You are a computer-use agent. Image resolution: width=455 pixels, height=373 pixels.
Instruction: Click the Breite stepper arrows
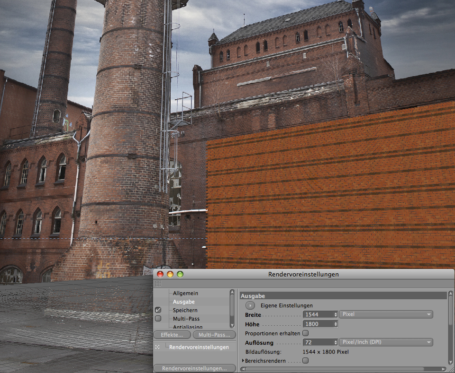tap(336, 314)
